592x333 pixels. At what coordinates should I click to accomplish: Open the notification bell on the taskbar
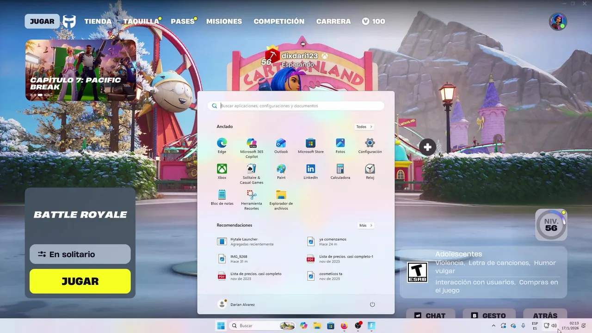[584, 326]
